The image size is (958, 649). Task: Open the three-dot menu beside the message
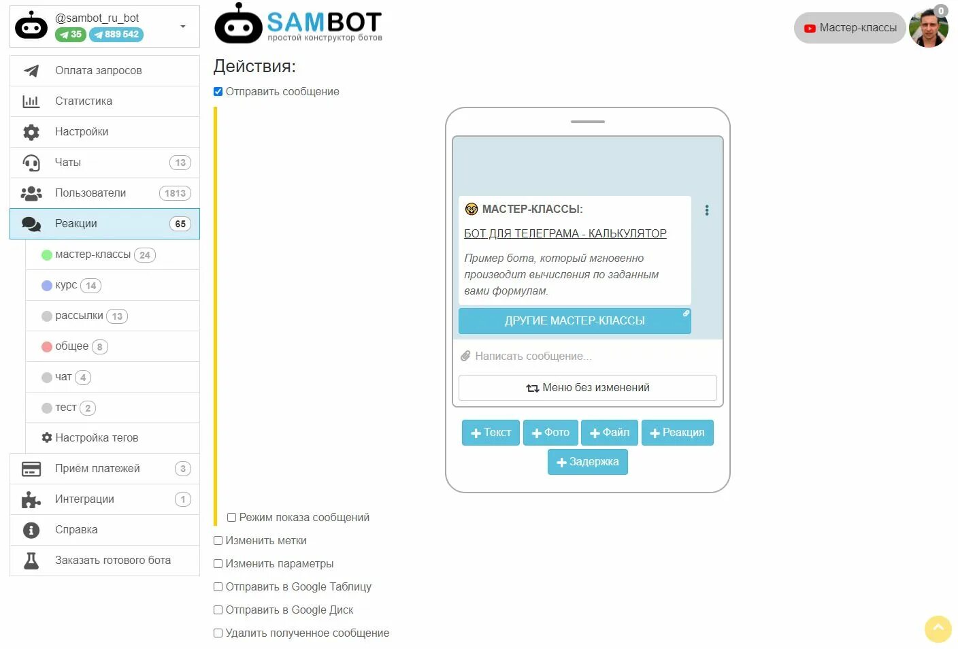[x=707, y=210]
